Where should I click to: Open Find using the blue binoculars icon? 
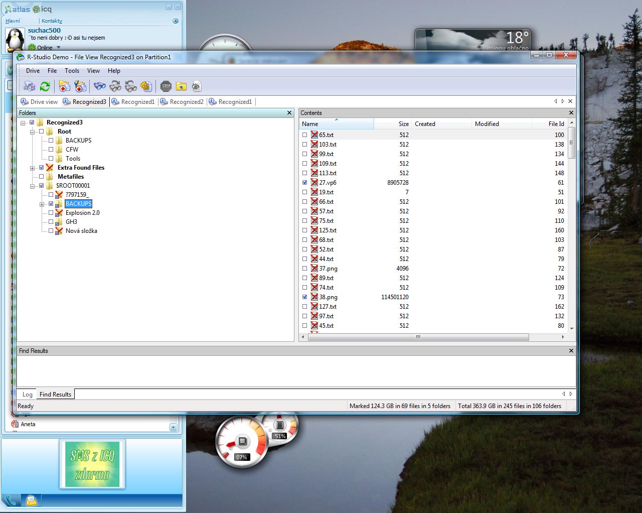pyautogui.click(x=100, y=86)
